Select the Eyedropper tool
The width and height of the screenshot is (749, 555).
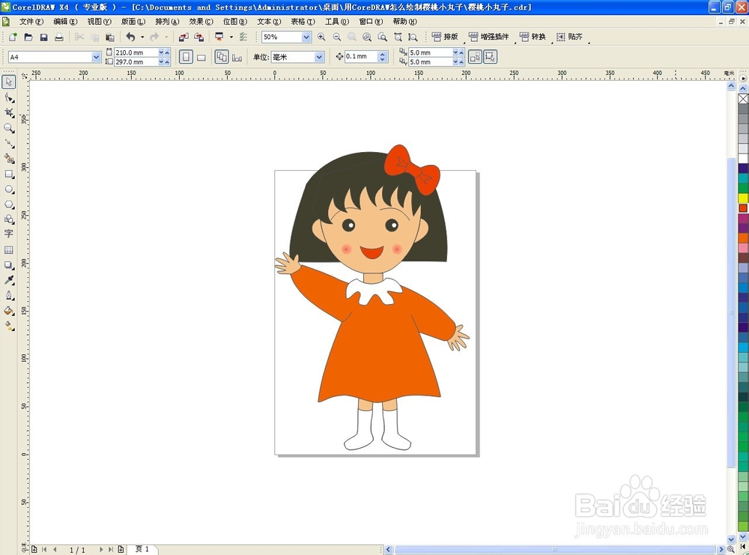click(x=8, y=280)
